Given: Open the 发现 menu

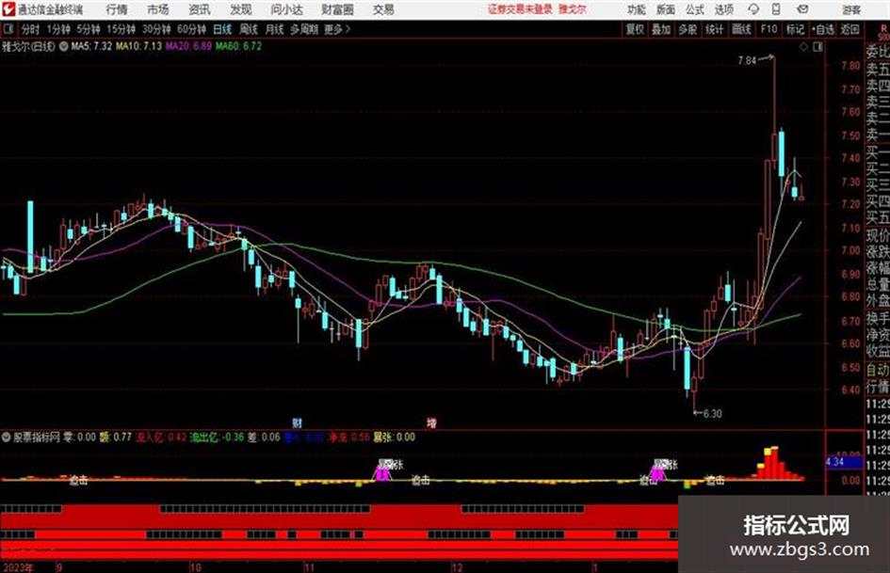Looking at the screenshot, I should pyautogui.click(x=241, y=9).
